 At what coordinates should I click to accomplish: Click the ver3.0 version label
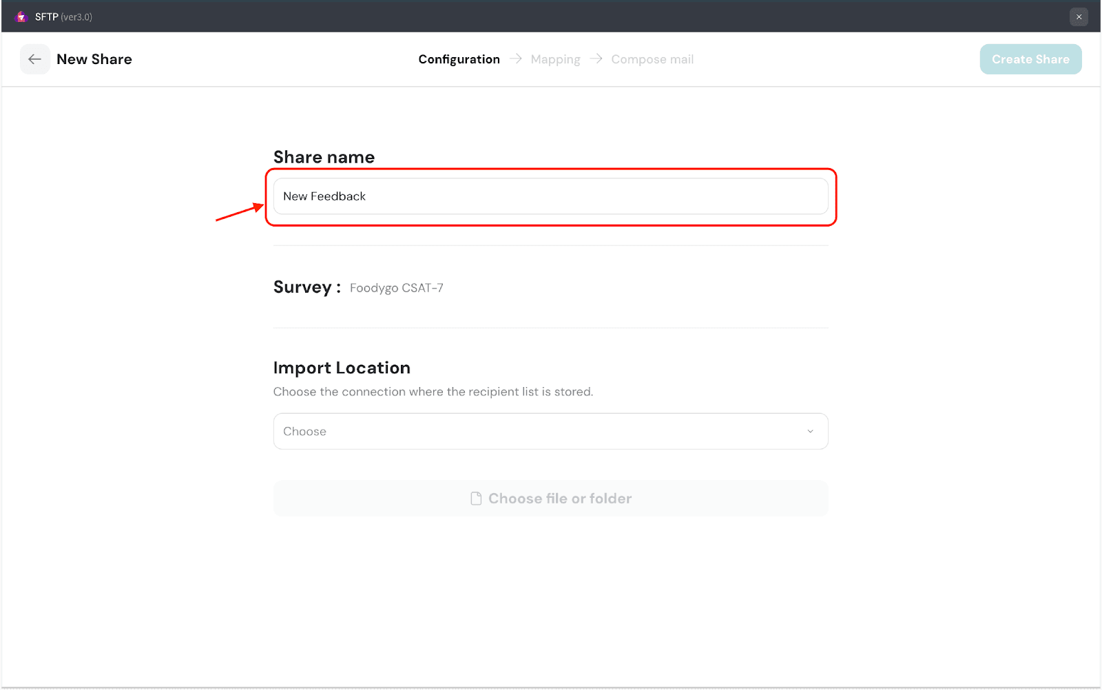(76, 17)
